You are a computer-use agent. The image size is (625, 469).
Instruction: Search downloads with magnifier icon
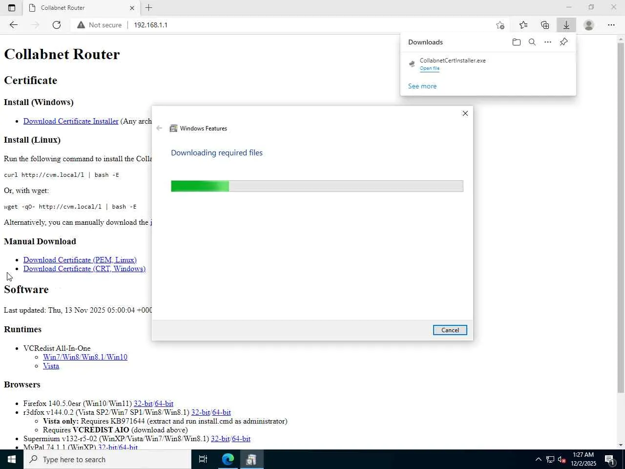click(532, 42)
